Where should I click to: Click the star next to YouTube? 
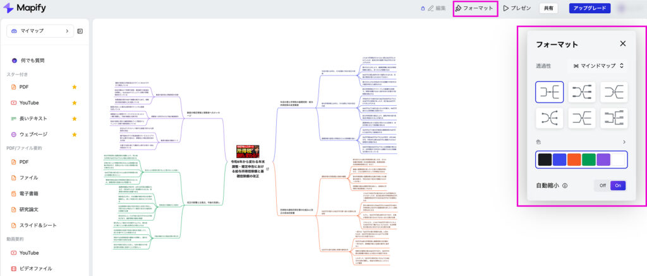click(x=75, y=103)
